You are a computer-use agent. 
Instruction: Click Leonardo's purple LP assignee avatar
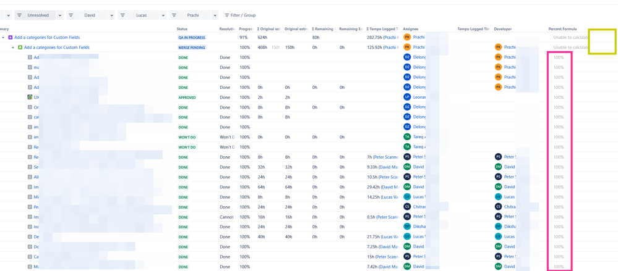[x=407, y=97]
